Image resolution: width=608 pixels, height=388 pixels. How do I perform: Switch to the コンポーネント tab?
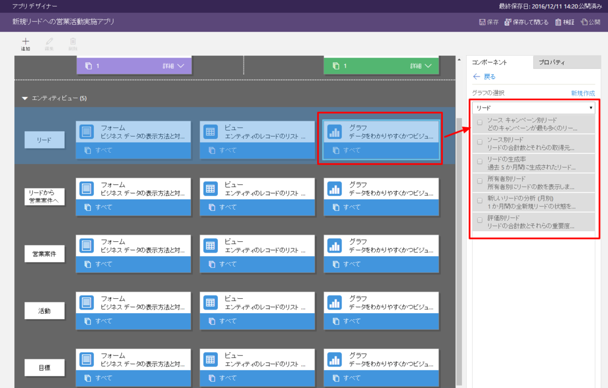click(500, 62)
